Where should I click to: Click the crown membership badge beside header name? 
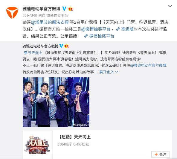(71, 9)
